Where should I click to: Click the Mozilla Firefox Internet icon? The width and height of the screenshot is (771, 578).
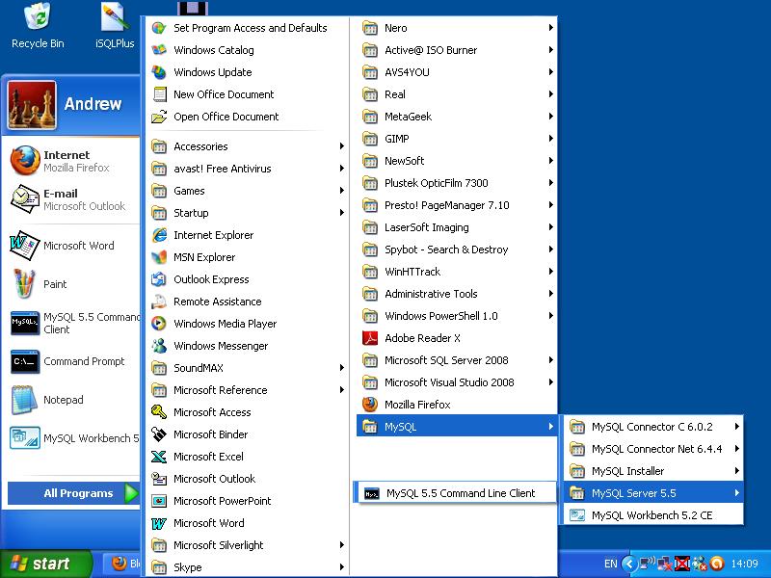tap(25, 160)
